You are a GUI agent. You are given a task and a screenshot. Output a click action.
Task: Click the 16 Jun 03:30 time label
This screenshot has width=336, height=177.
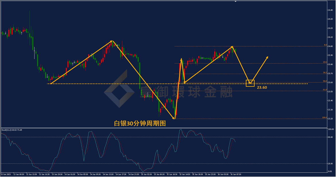(223, 174)
